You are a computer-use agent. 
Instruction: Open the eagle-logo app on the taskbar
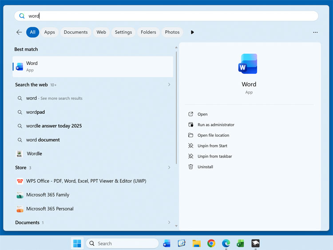255,243
